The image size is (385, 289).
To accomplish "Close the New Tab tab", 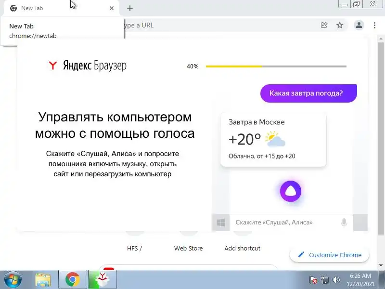I will (x=112, y=8).
